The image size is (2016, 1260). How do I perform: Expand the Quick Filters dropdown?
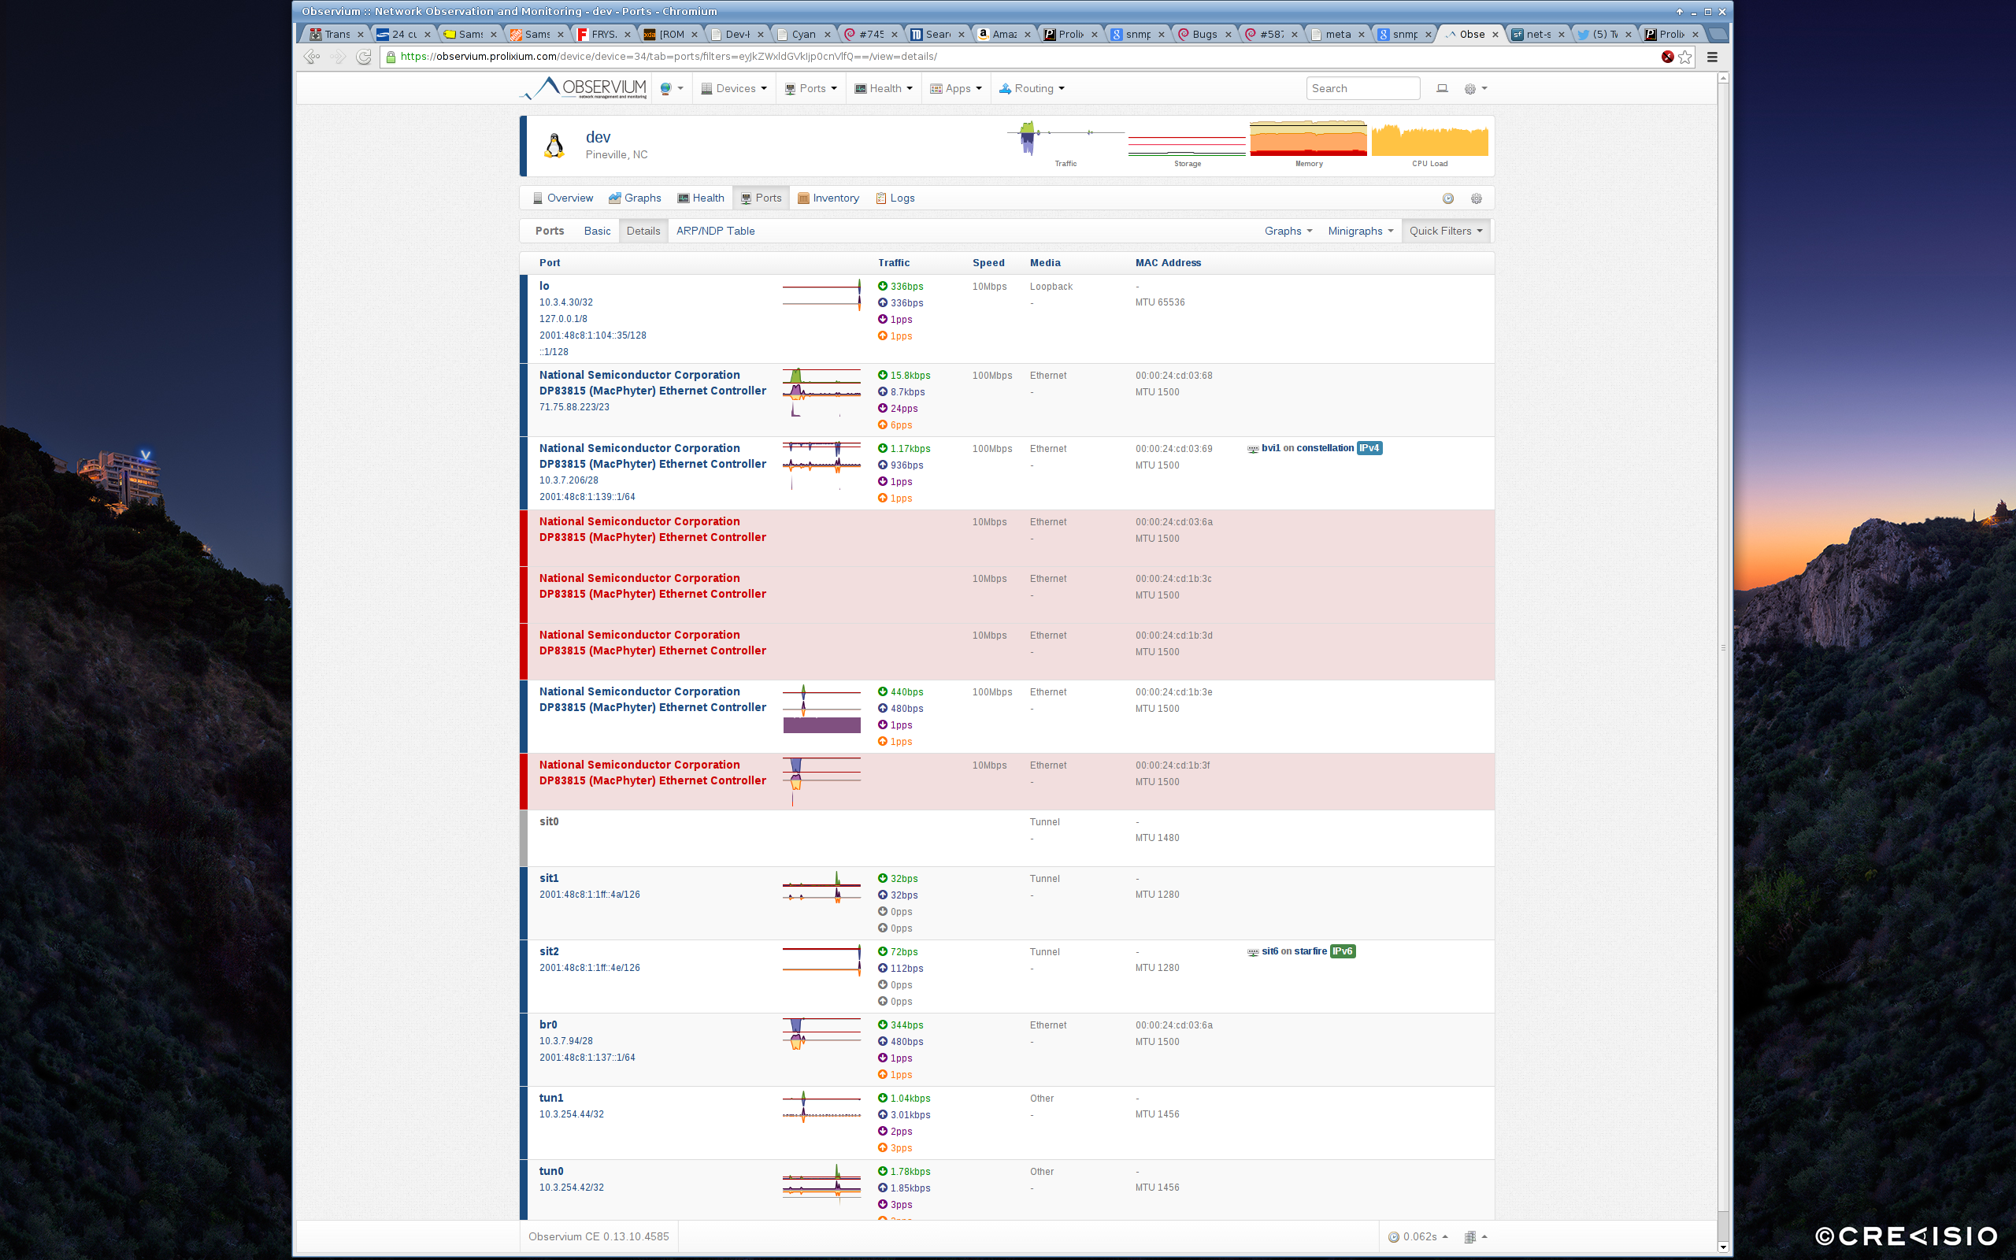click(1446, 231)
